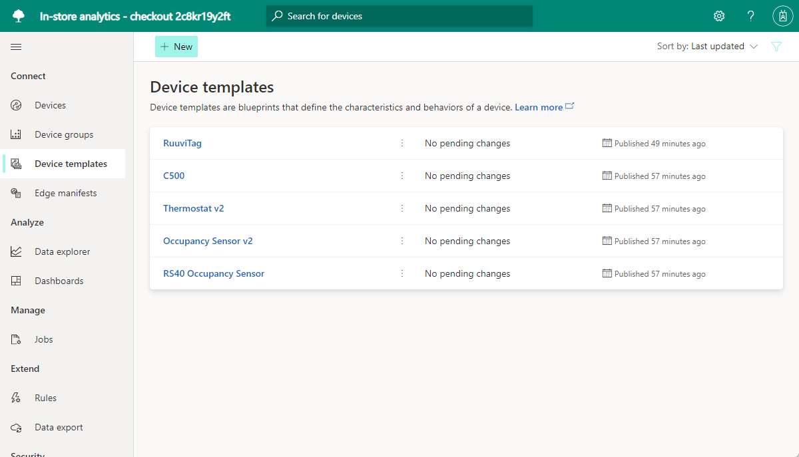Open the user account avatar icon
This screenshot has width=799, height=457.
coord(782,16)
